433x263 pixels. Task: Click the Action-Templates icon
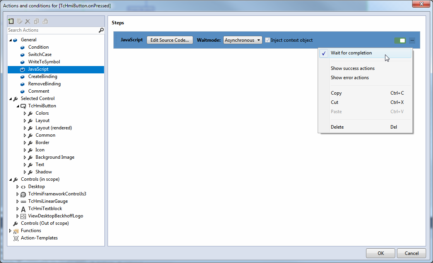coord(16,238)
